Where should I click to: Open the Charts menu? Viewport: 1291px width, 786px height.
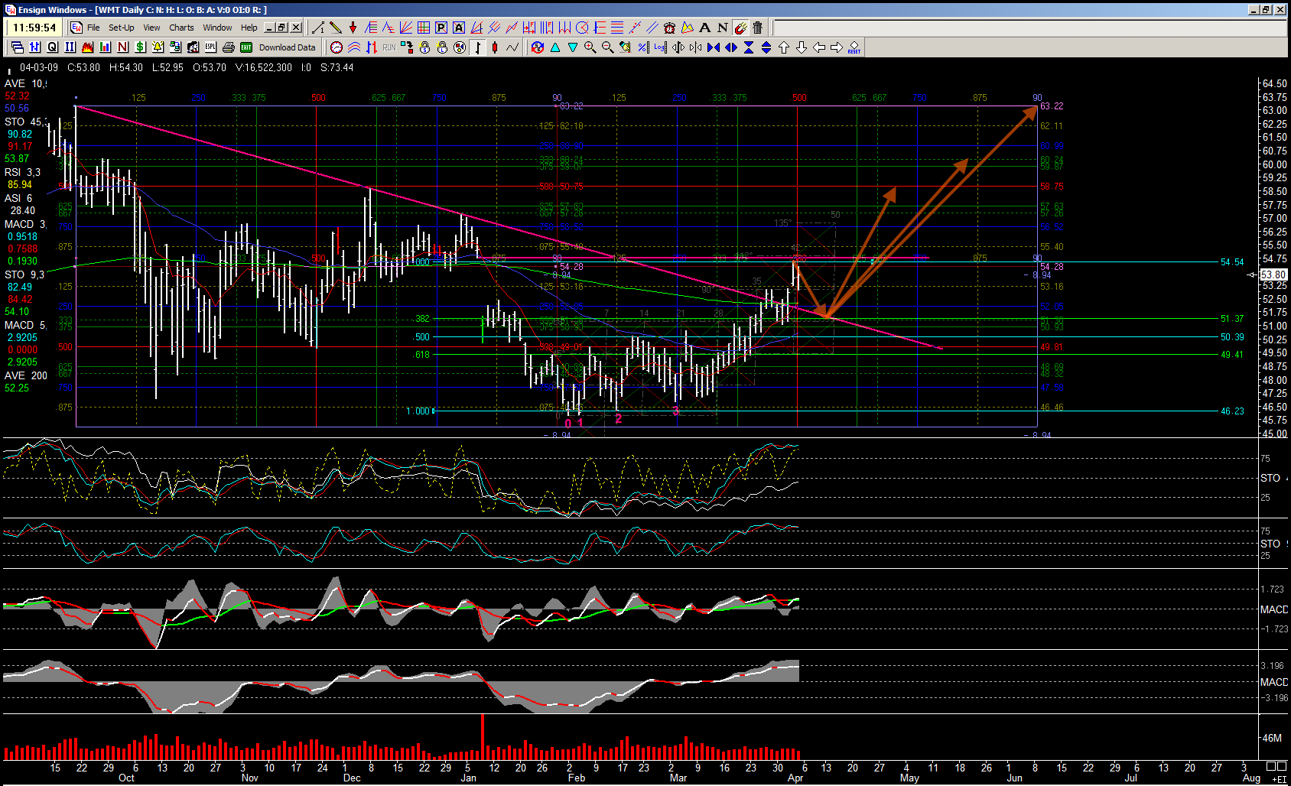(x=181, y=28)
